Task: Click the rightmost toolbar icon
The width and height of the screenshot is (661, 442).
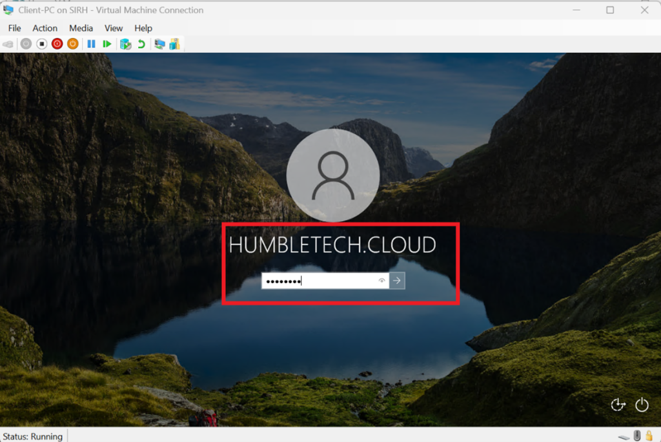Action: pyautogui.click(x=174, y=44)
